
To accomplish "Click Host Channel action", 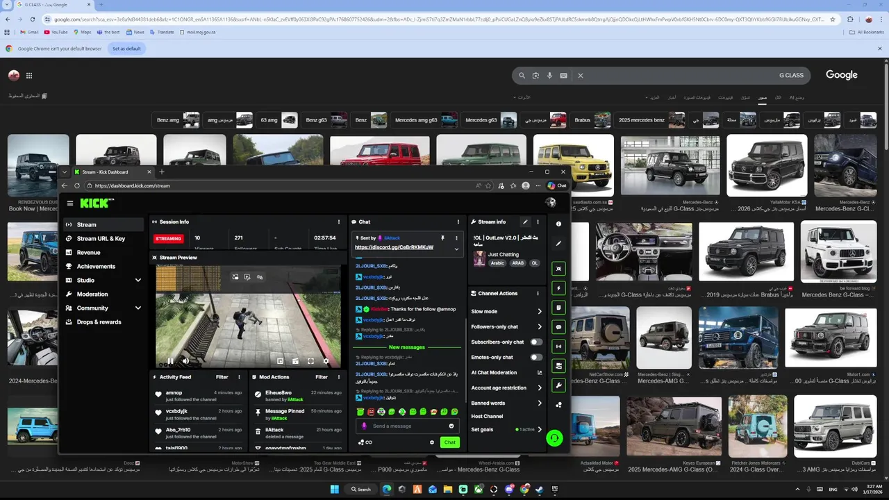I will 487,417.
